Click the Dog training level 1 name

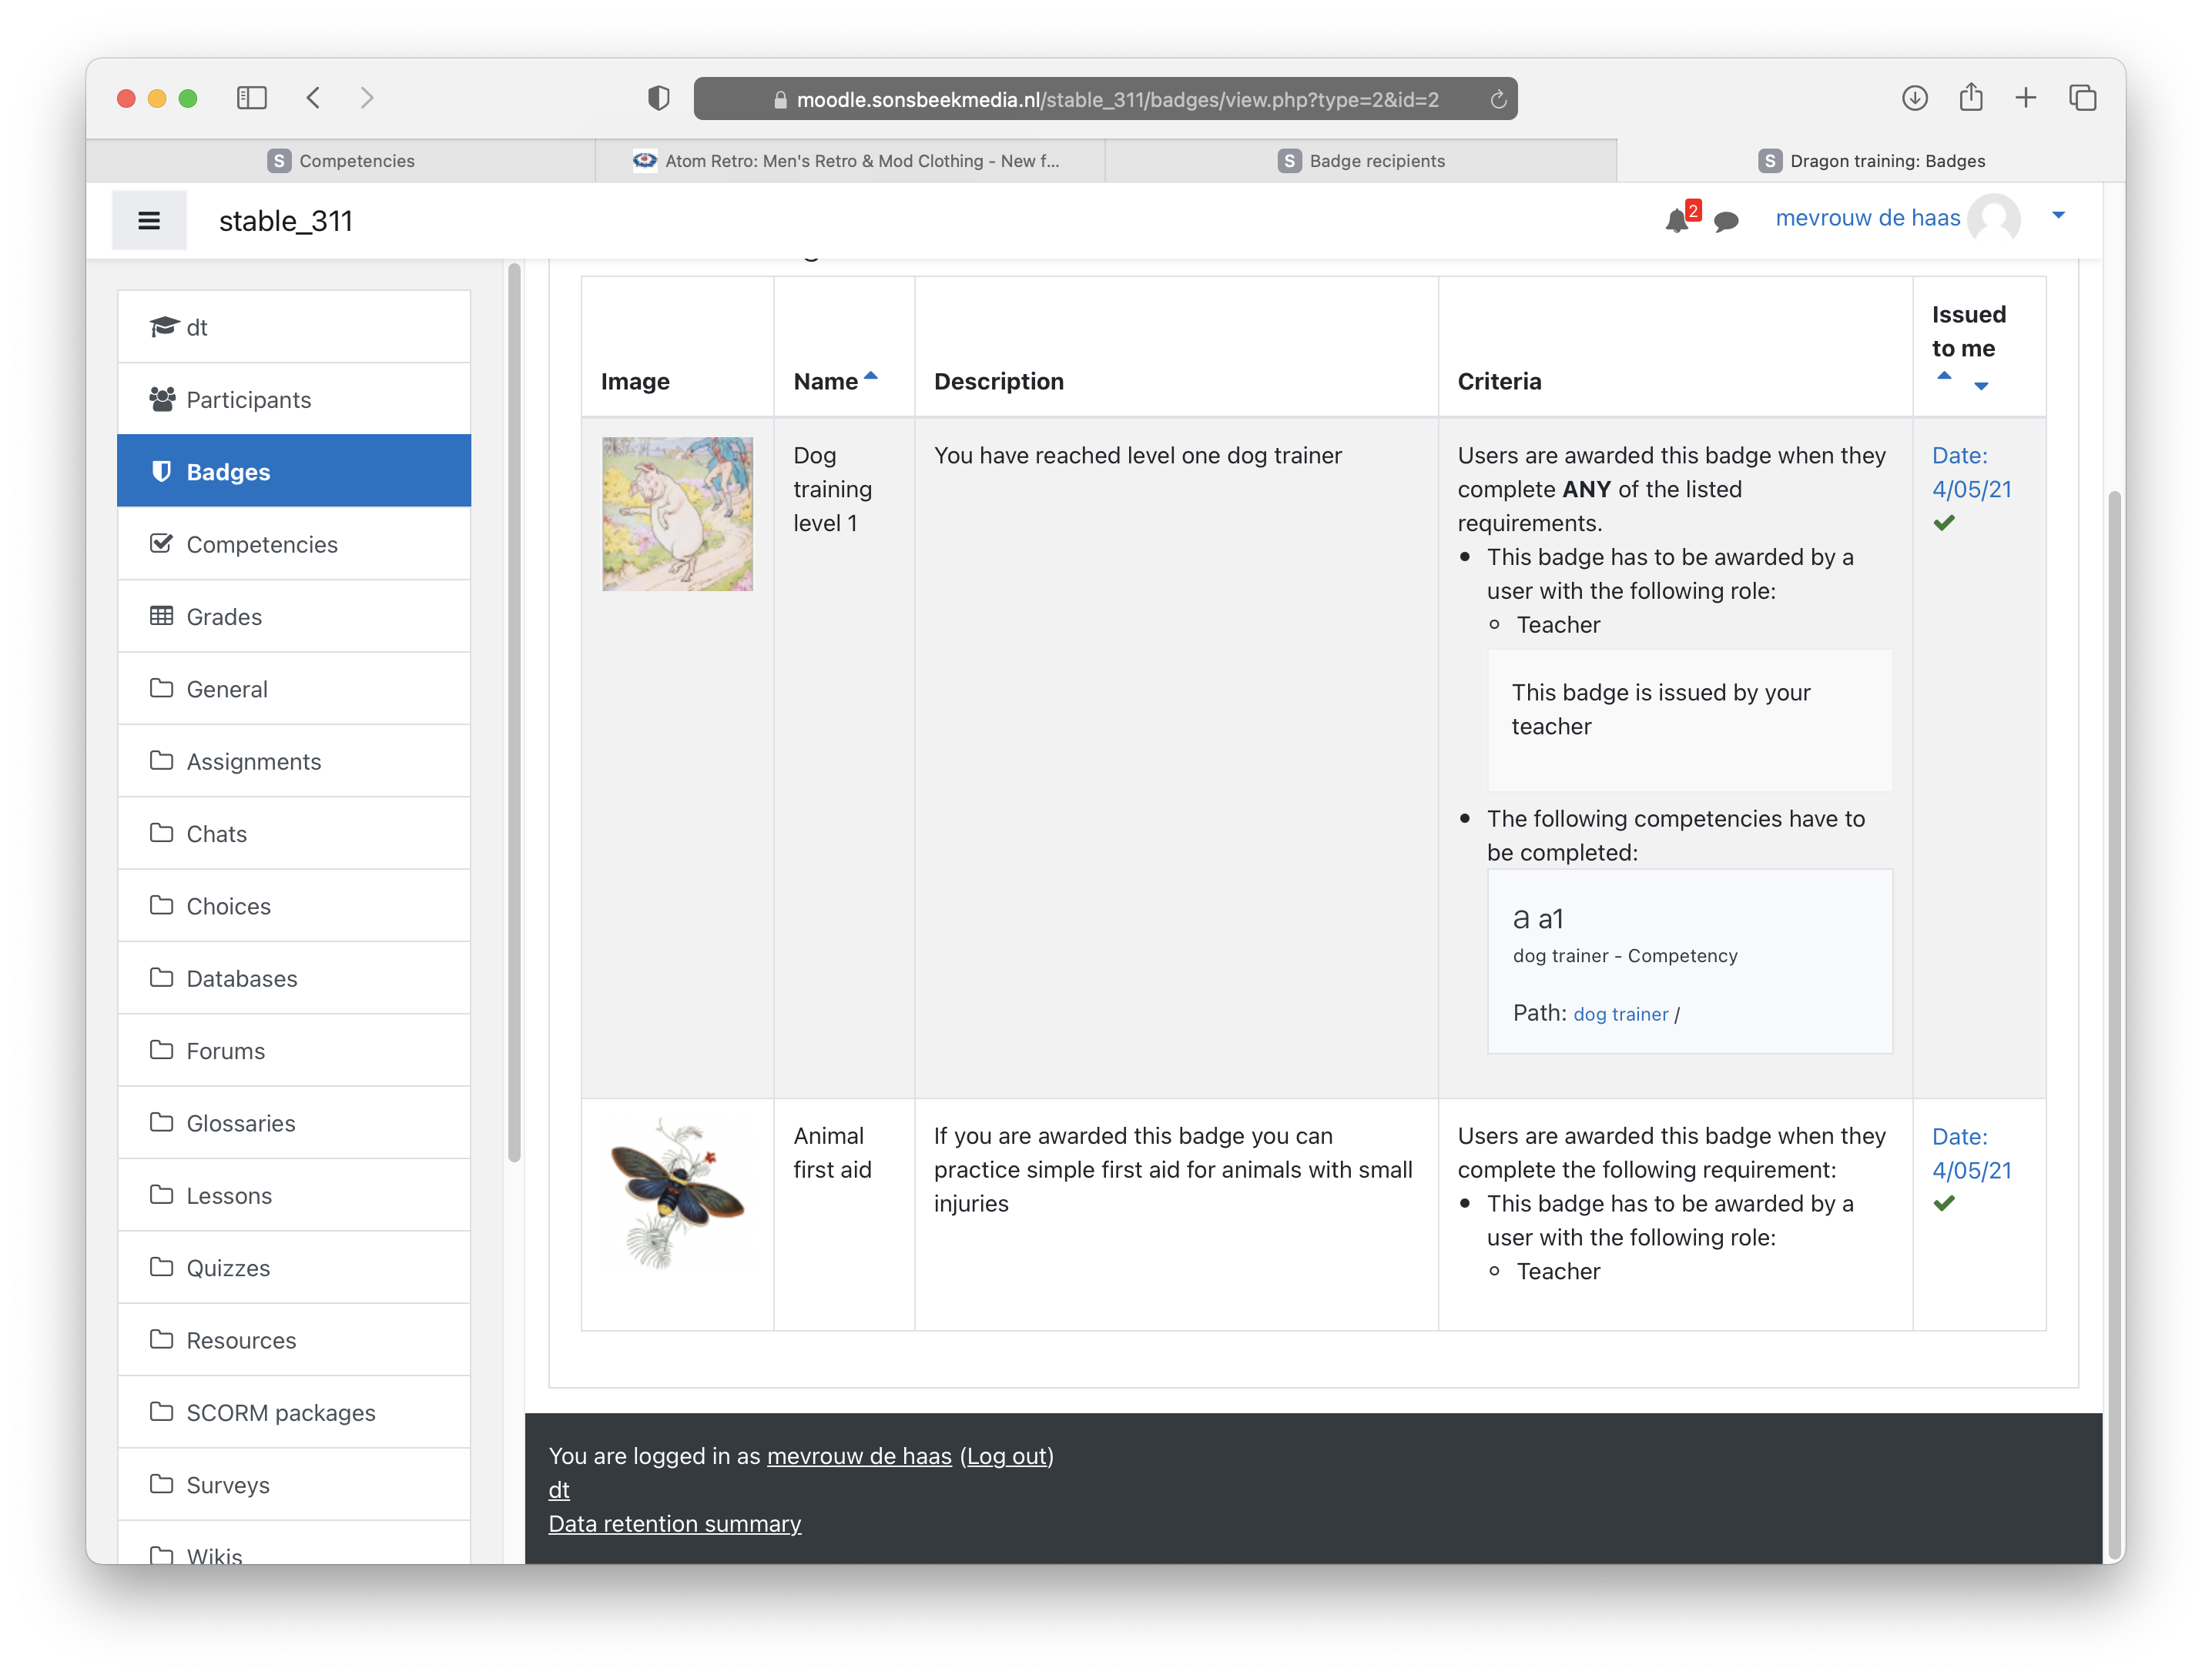(x=832, y=490)
